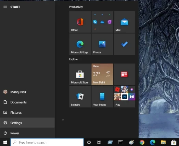This screenshot has height=146, width=179.
Task: Launch Microsoft Edge tile
Action: pyautogui.click(x=80, y=44)
